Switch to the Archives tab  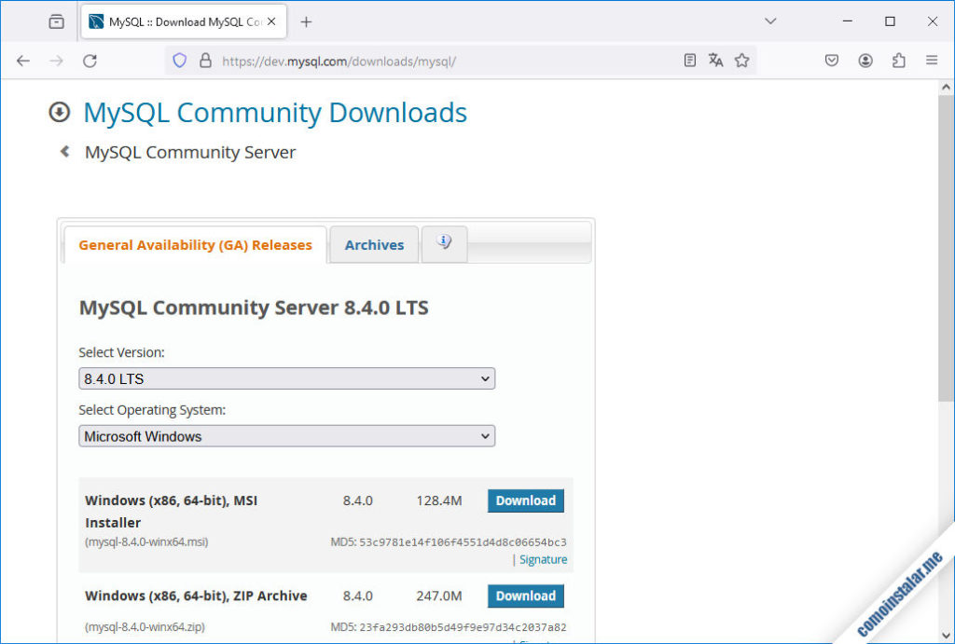[x=373, y=244]
